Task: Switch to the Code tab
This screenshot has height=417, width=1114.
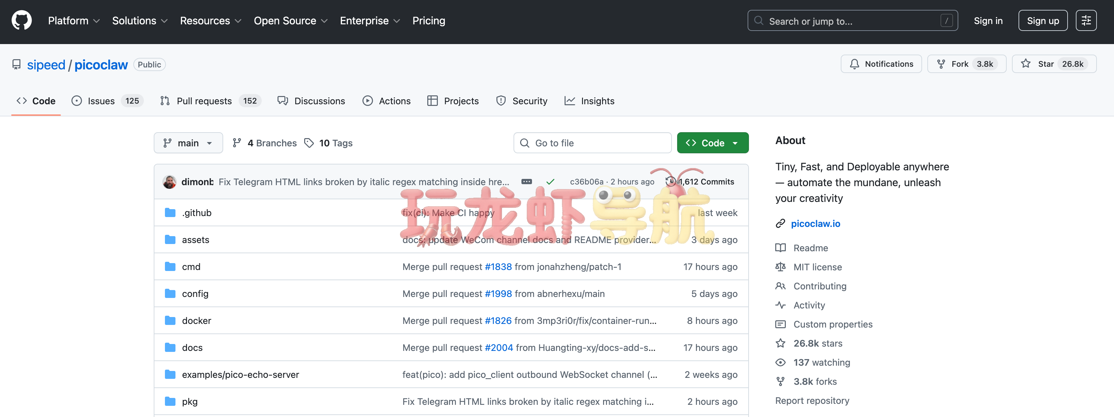Action: 36,101
